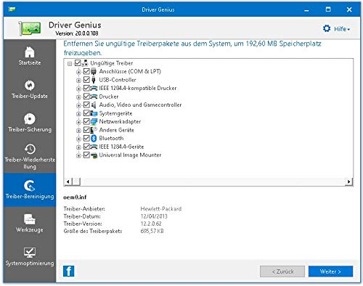Expand the Netzwerkadapter tree node

[x=78, y=122]
